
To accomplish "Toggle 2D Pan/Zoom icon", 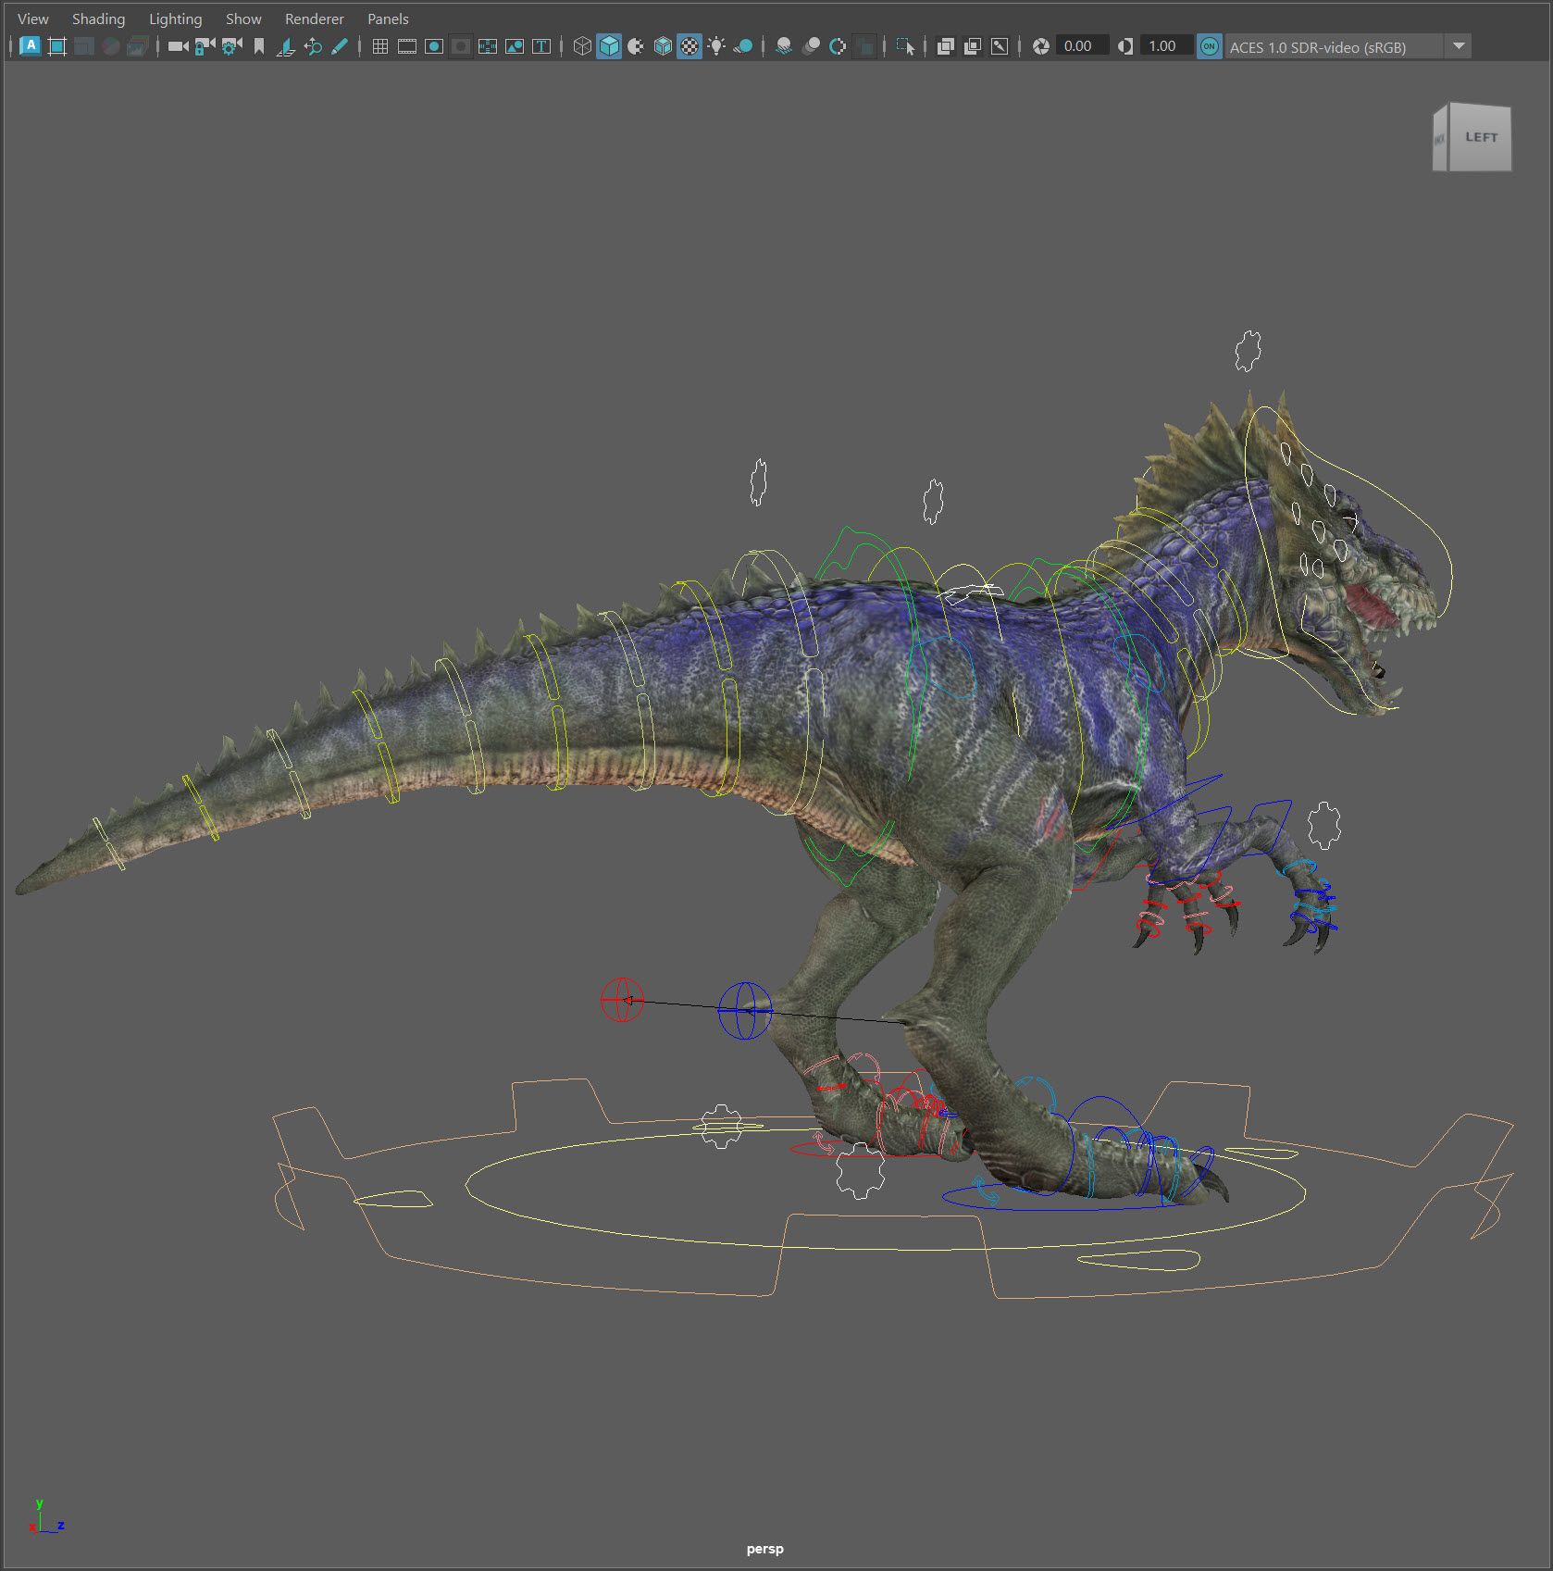I will (x=313, y=45).
